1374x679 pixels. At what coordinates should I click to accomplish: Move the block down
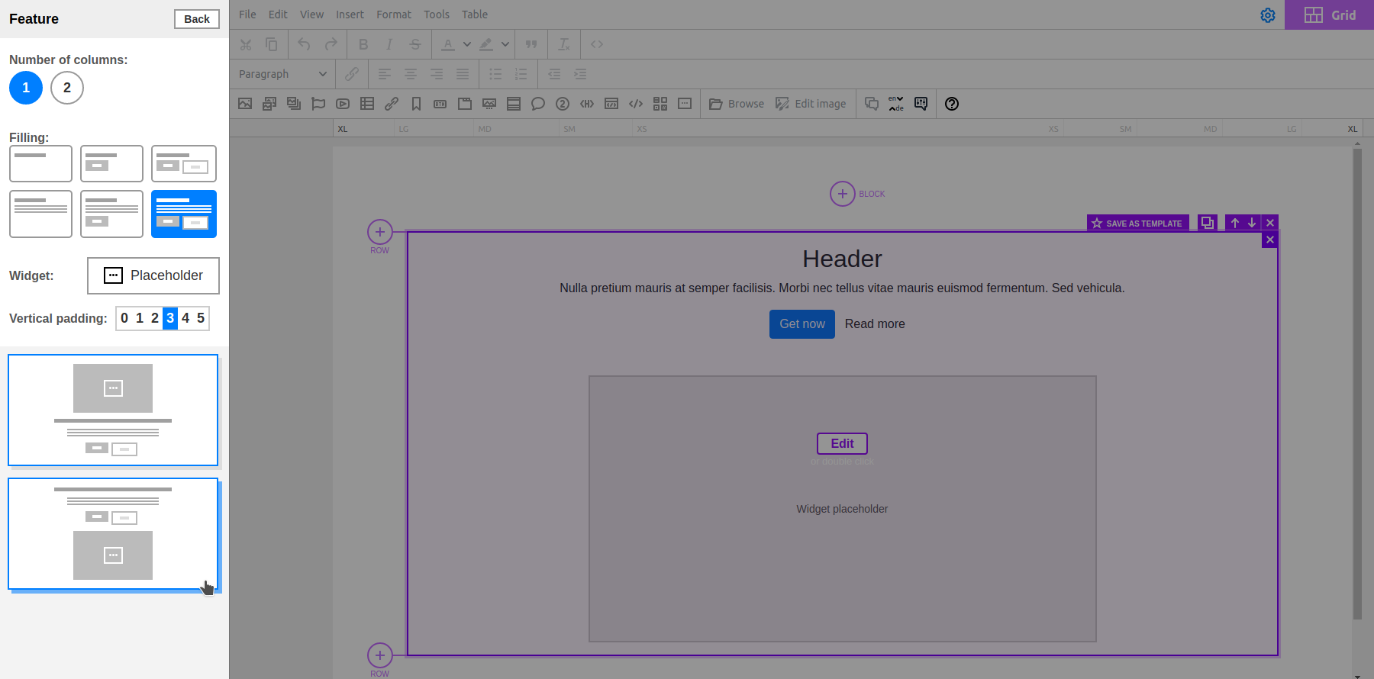(x=1252, y=223)
